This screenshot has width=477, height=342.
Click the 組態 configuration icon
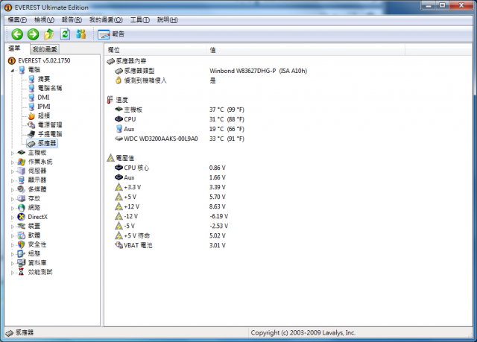[x=22, y=253]
